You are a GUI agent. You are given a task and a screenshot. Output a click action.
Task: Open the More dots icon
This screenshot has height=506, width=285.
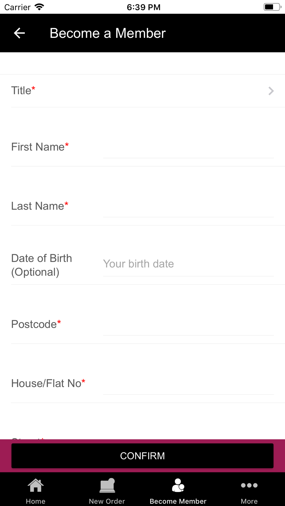(249, 485)
